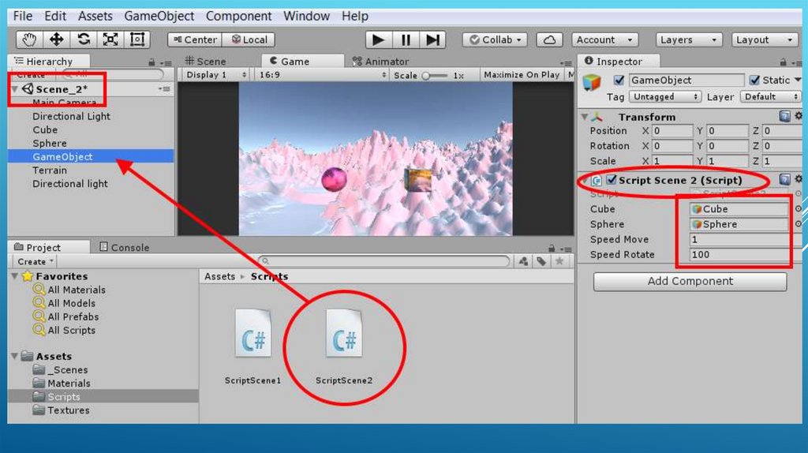Screen dimensions: 808x453
Task: Toggle Static checkbox
Action: 754,80
